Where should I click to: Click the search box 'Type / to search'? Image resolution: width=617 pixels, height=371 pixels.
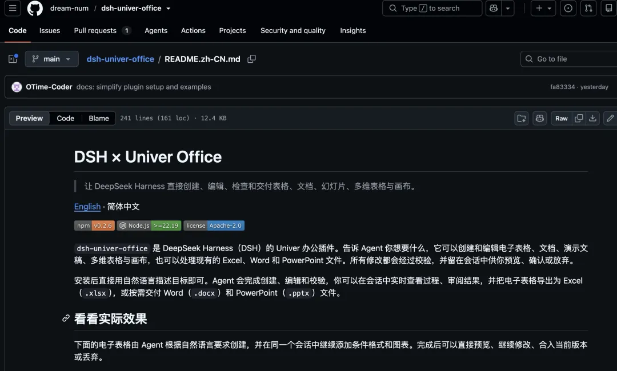tap(432, 8)
